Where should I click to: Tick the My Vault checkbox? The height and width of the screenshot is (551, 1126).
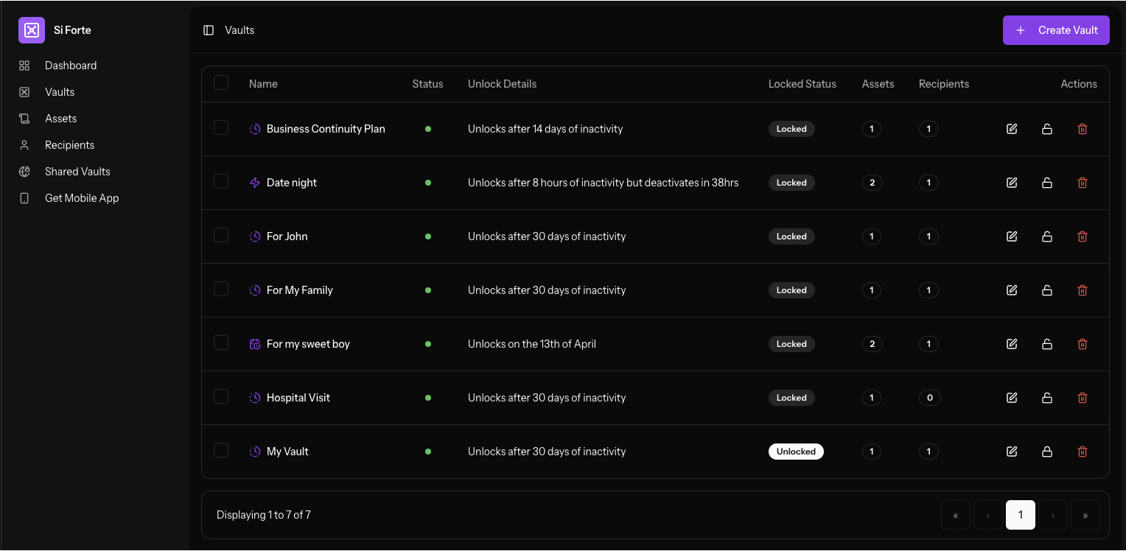pyautogui.click(x=221, y=450)
